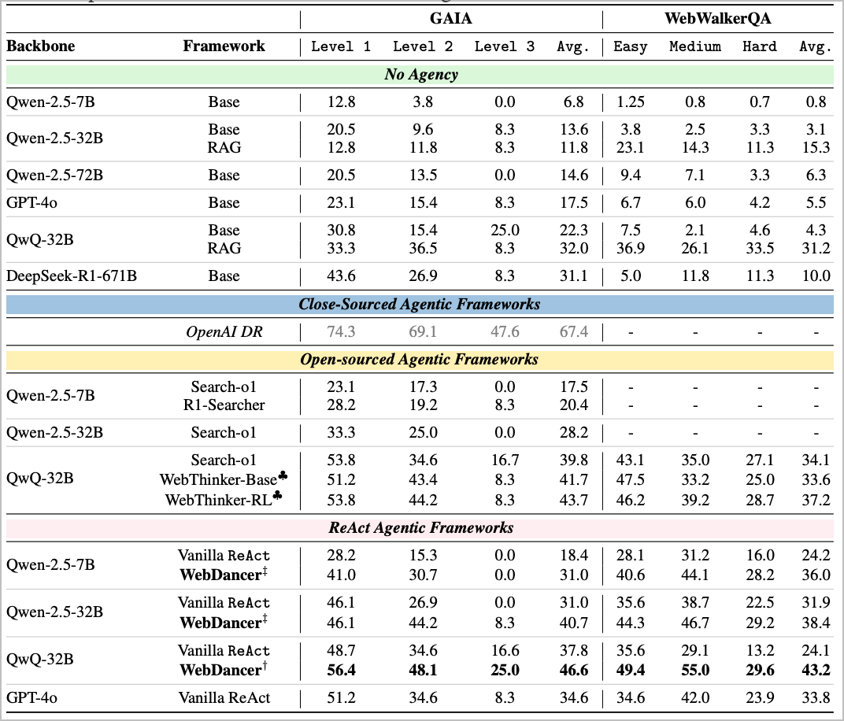Viewport: 844px width, 721px height.
Task: Click the value 42.0 in GPT-4o ReAct row
Action: [x=695, y=697]
